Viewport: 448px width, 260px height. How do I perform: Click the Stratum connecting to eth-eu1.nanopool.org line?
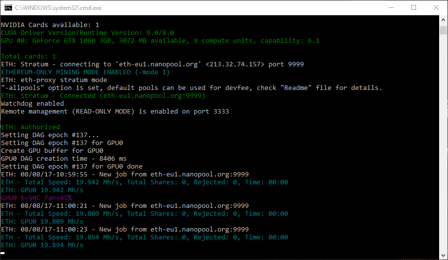(152, 64)
